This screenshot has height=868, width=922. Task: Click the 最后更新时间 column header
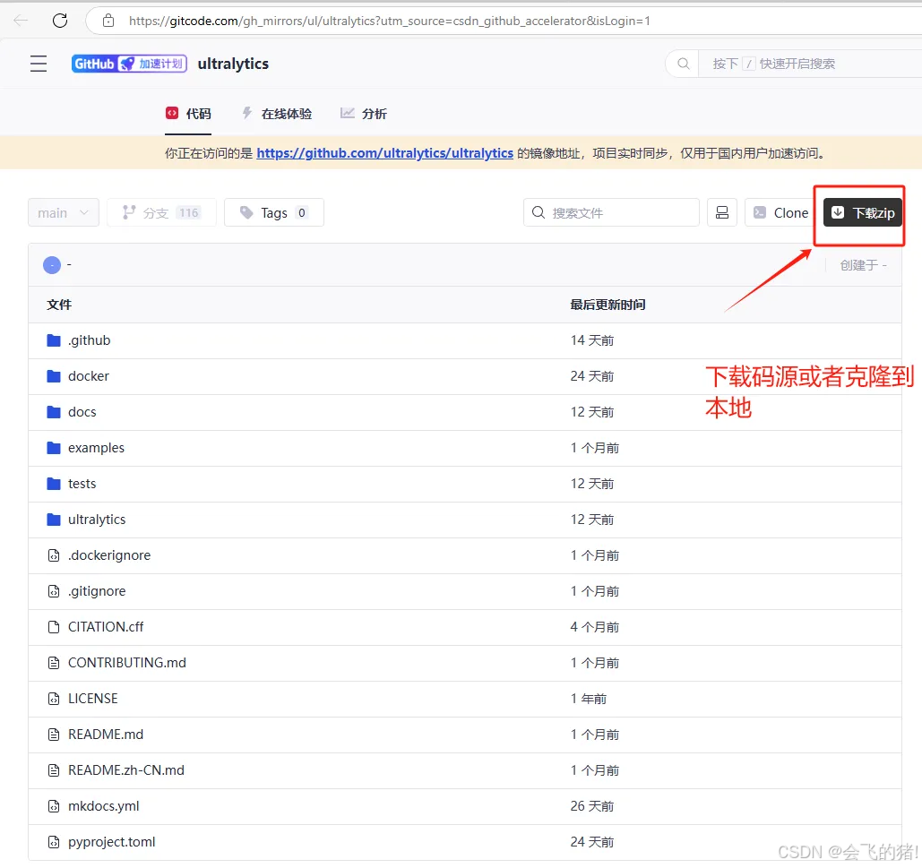click(x=608, y=305)
